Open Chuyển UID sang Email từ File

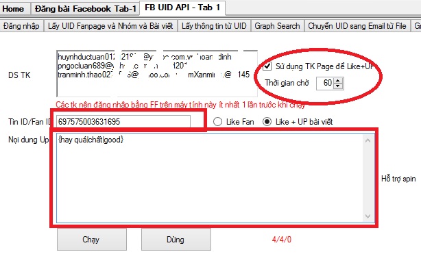tap(357, 26)
